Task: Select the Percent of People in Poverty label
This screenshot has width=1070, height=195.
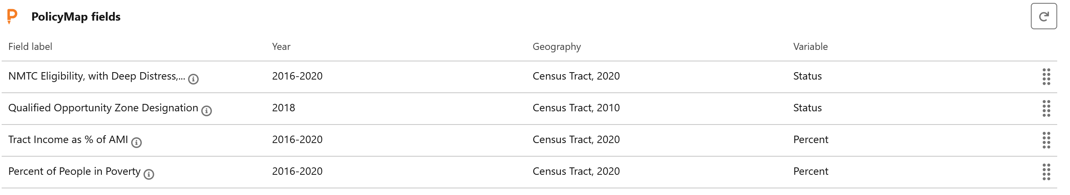Action: tap(74, 172)
